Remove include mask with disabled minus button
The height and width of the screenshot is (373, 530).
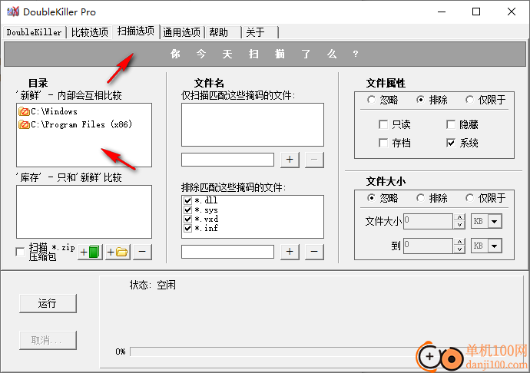point(314,160)
